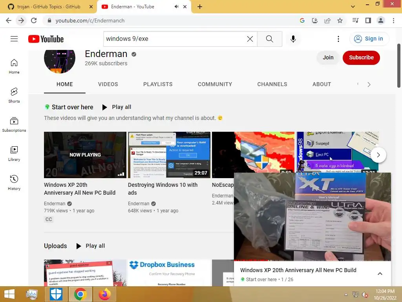Bookmark this page with the star icon

click(340, 20)
